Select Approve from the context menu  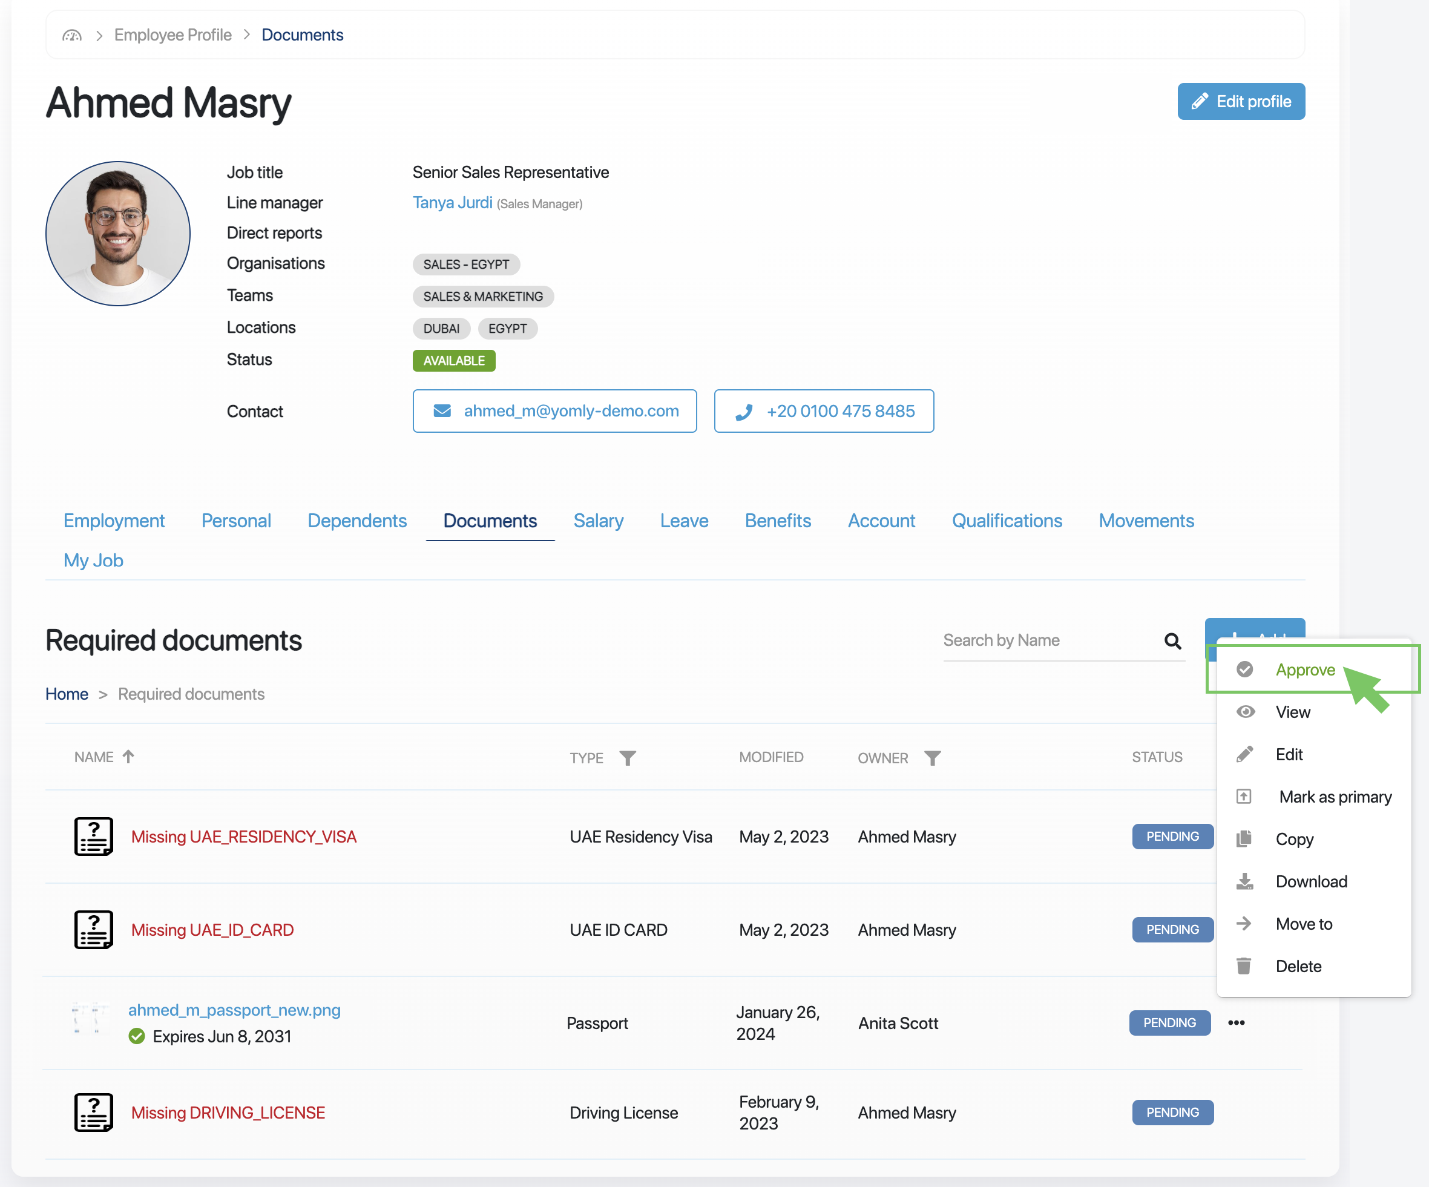pyautogui.click(x=1304, y=669)
